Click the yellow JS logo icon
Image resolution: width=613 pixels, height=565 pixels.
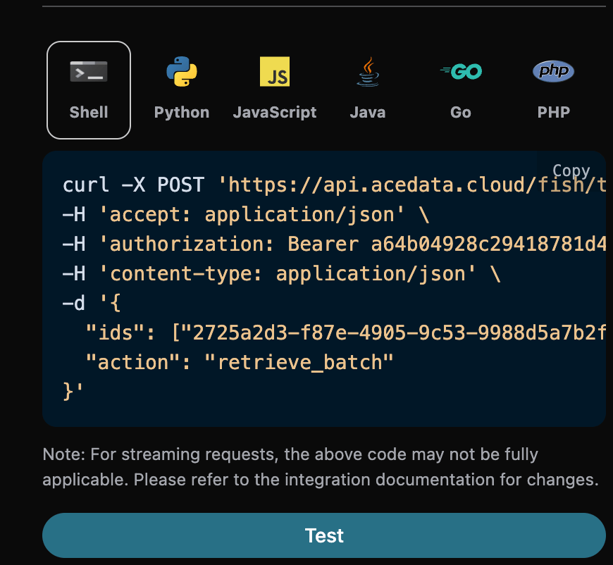275,72
